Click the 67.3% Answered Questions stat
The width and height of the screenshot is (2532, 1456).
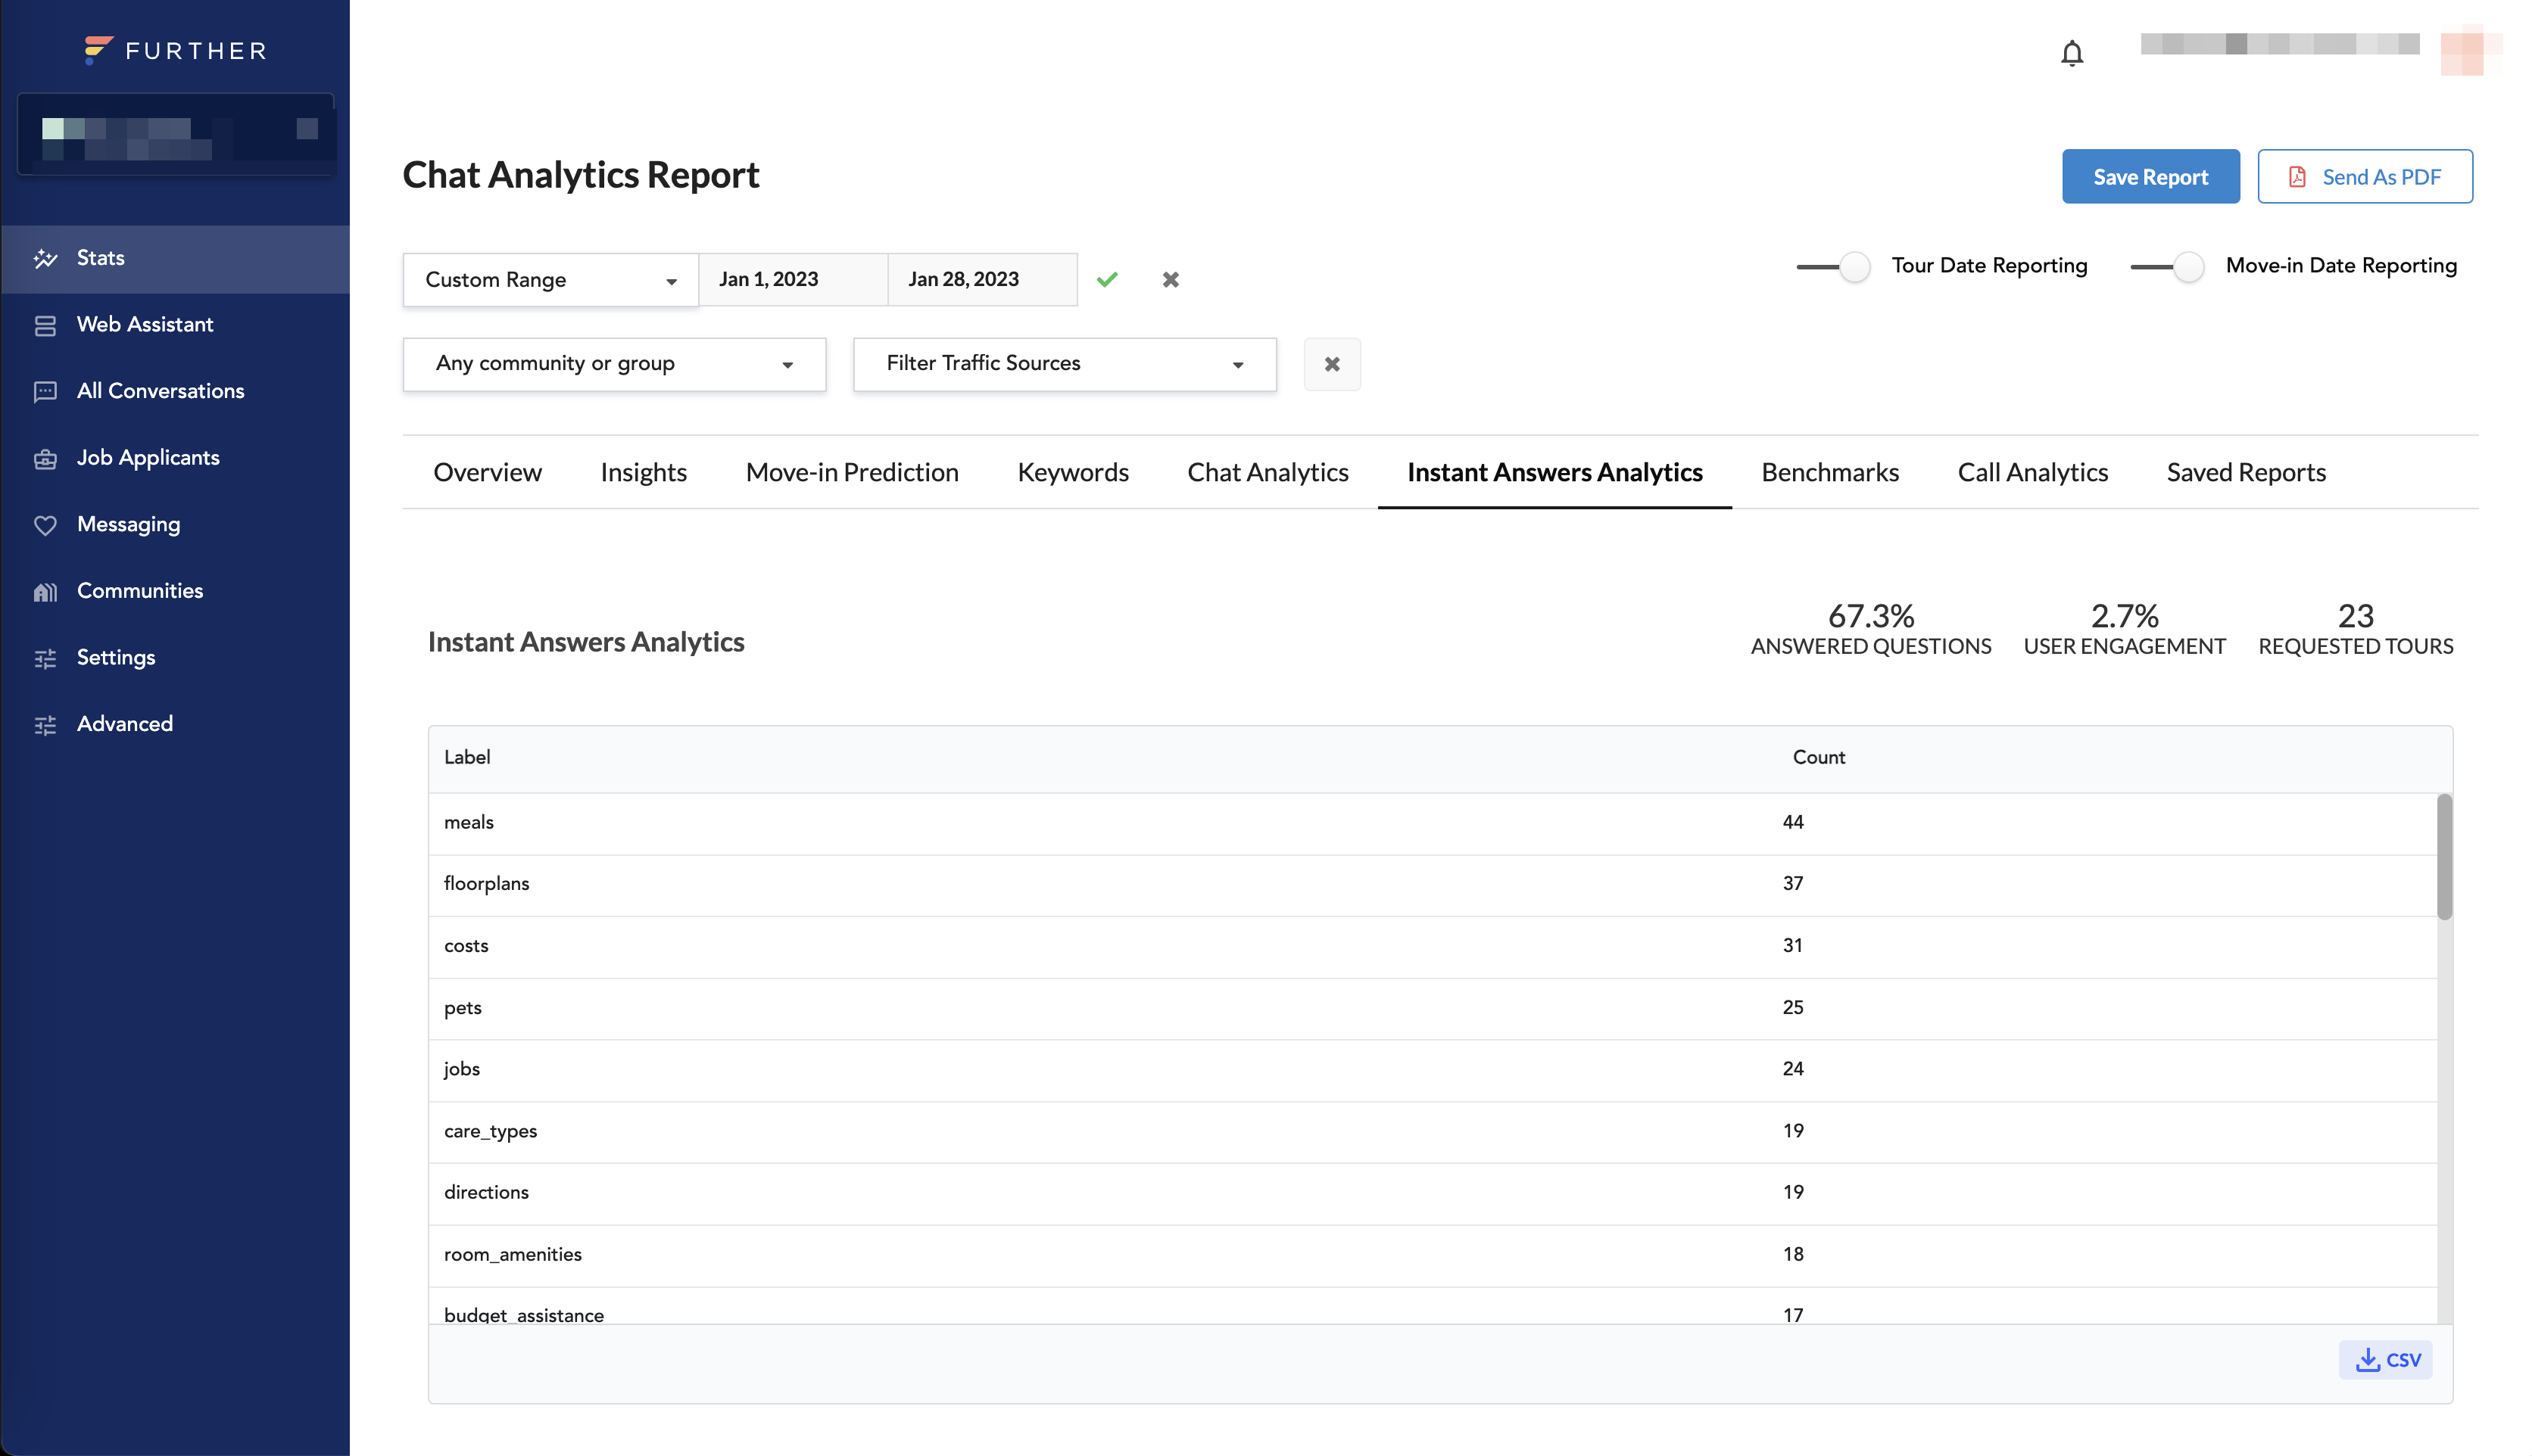[1869, 629]
